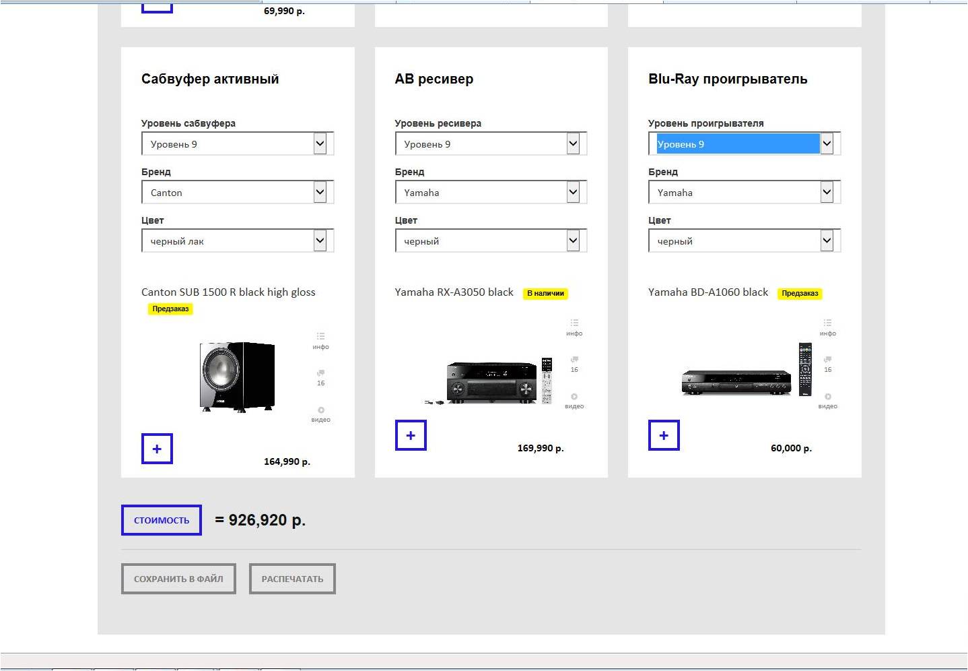Click the 60,000 р. price
968x671 pixels.
tap(791, 448)
